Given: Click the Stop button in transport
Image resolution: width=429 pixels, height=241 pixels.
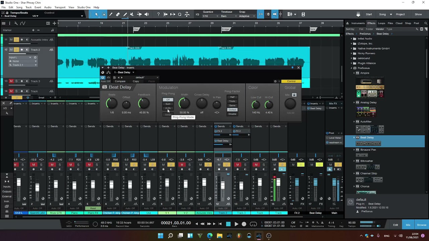Looking at the screenshot, I should coord(228,224).
